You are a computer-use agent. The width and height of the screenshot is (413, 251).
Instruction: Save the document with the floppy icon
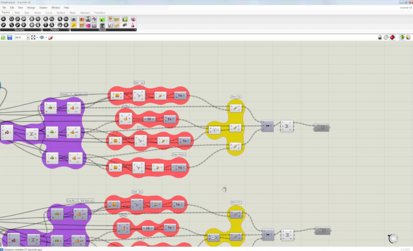[x=10, y=37]
